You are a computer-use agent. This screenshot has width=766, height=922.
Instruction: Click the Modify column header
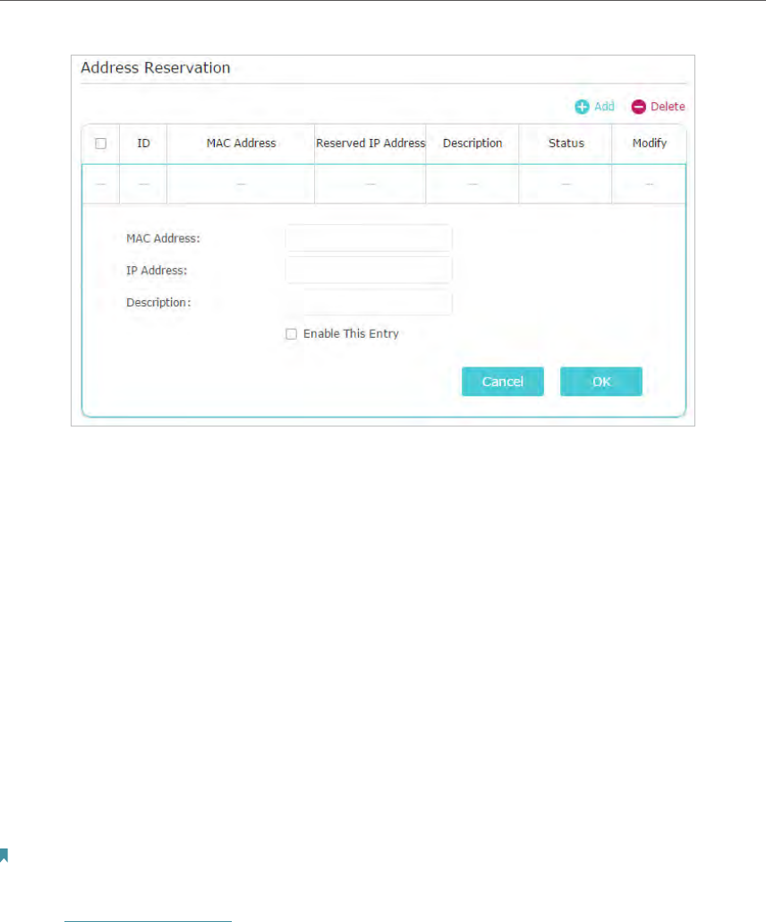pyautogui.click(x=649, y=142)
